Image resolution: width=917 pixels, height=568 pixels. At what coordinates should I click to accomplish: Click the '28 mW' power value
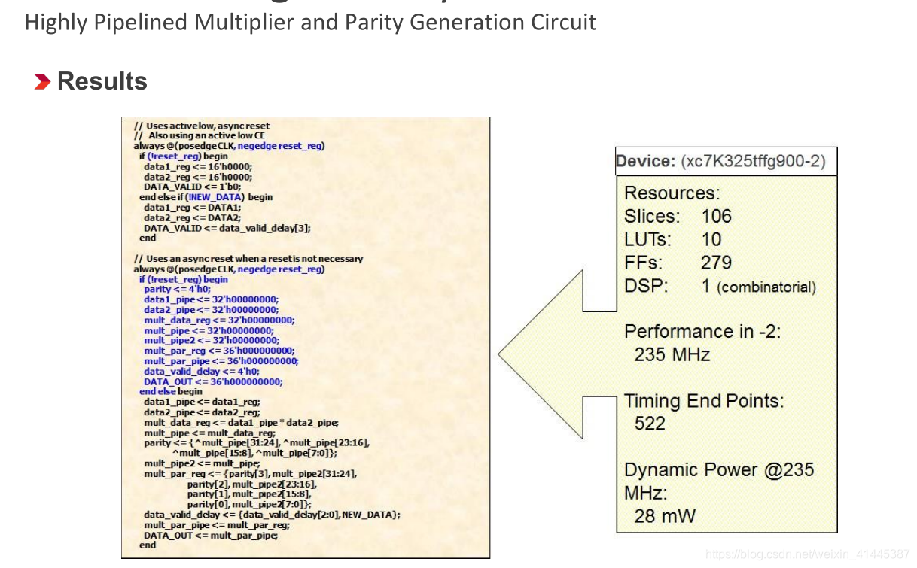[x=665, y=516]
